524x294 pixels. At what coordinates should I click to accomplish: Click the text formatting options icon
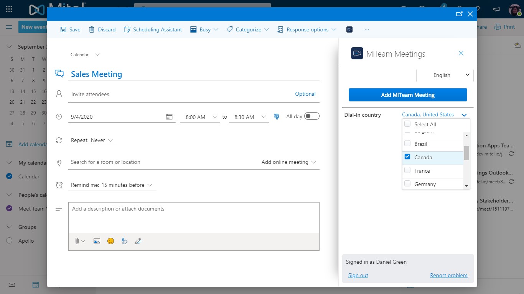point(124,241)
